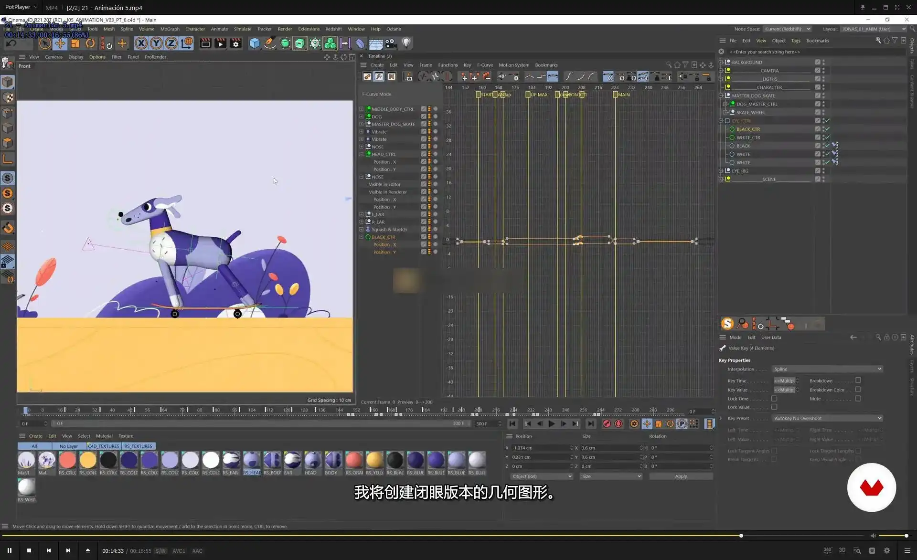Toggle the X axis lock
917x560 pixels.
click(x=141, y=43)
